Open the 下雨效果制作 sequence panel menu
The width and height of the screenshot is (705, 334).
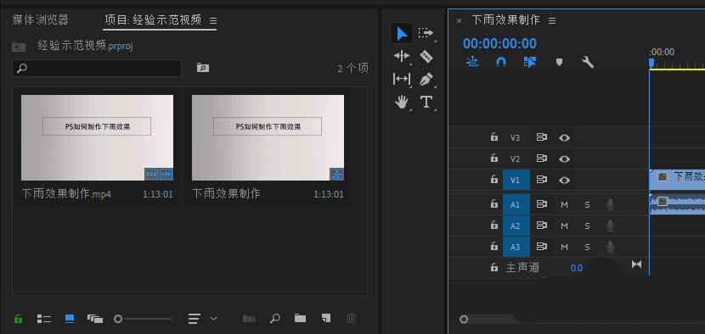552,20
